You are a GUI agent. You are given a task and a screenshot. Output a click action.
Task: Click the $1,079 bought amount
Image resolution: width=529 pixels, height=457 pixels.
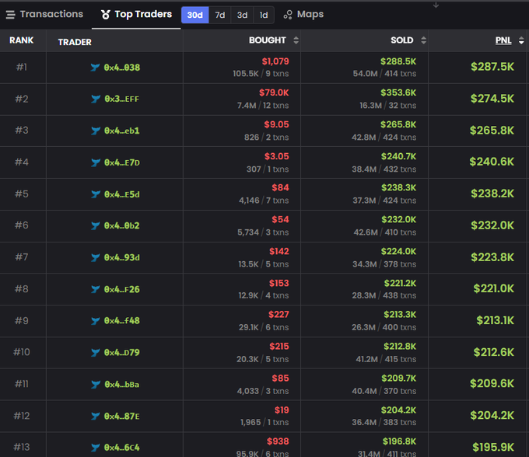coord(275,61)
